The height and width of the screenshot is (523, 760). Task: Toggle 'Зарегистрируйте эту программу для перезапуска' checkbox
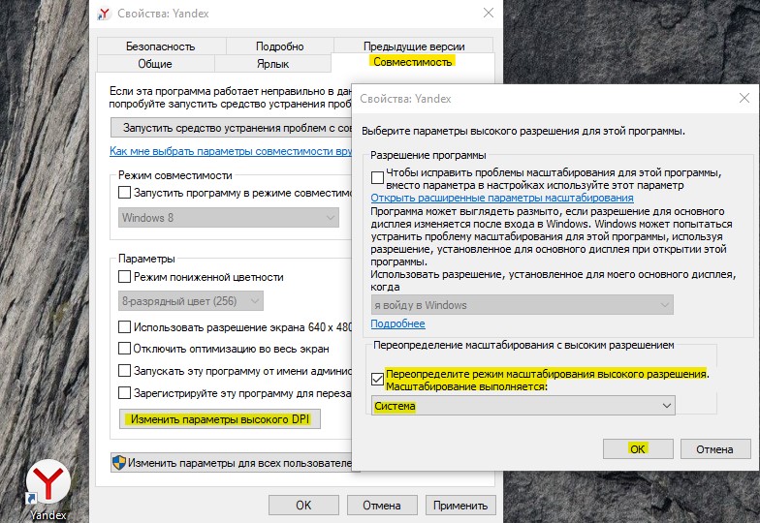coord(124,393)
